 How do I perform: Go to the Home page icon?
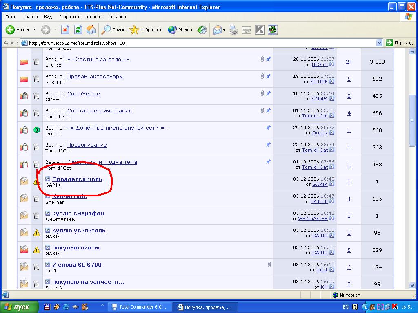[x=91, y=30]
